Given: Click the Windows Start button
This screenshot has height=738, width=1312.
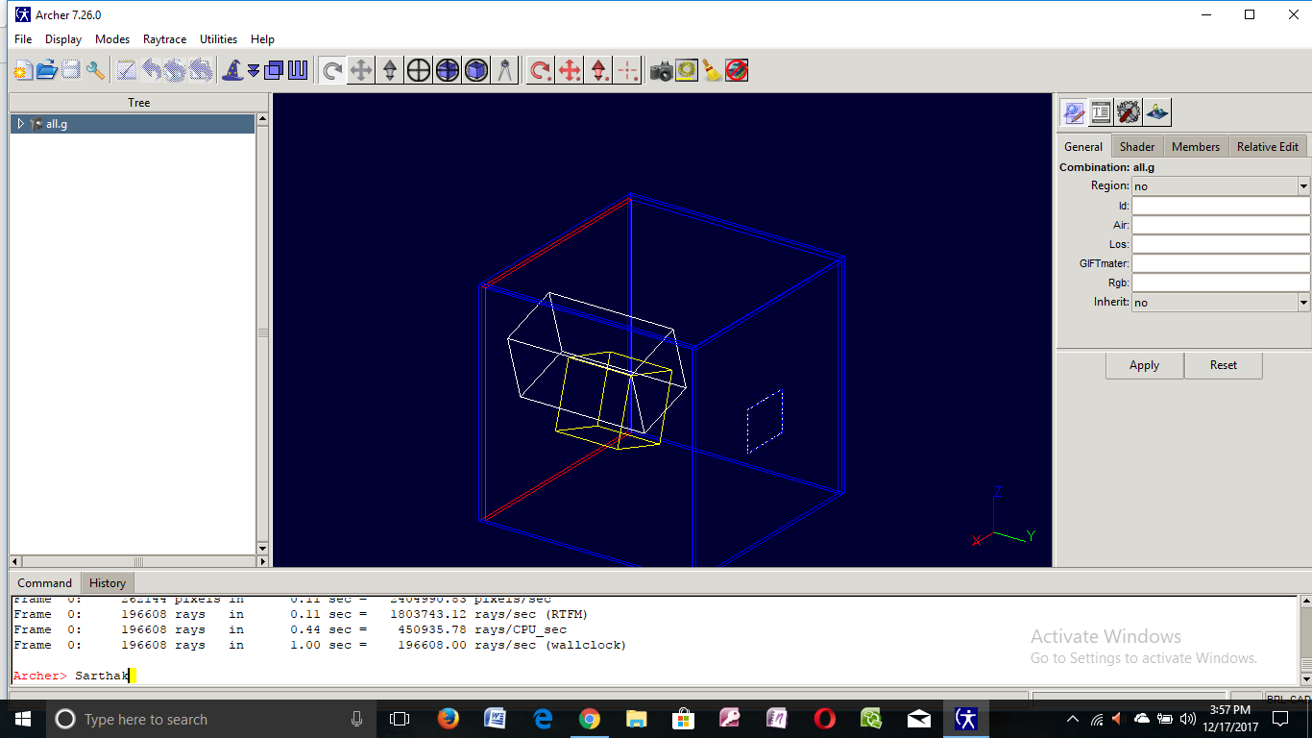Looking at the screenshot, I should [x=23, y=719].
